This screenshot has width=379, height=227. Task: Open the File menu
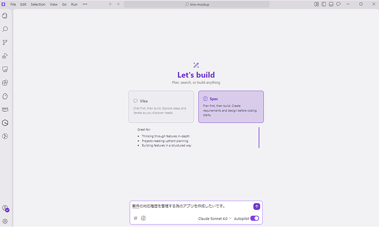[x=13, y=4]
